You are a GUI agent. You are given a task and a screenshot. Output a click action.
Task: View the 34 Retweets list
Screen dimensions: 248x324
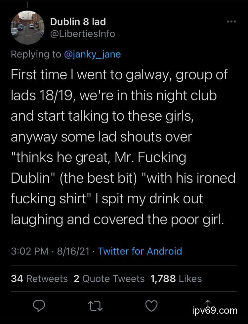tap(39, 278)
